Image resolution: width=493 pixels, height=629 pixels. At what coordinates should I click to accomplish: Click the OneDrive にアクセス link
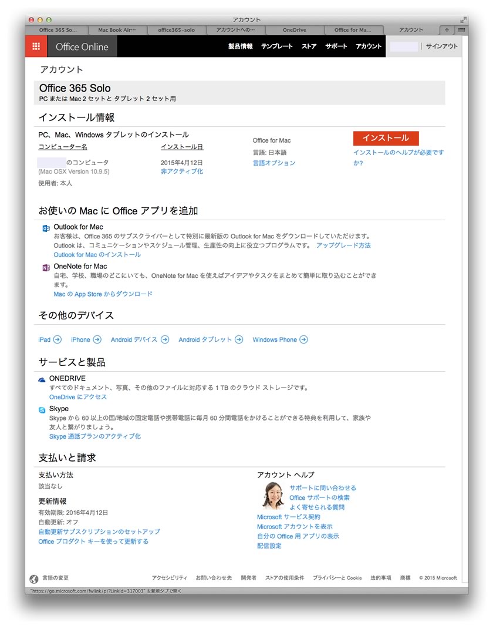point(78,397)
